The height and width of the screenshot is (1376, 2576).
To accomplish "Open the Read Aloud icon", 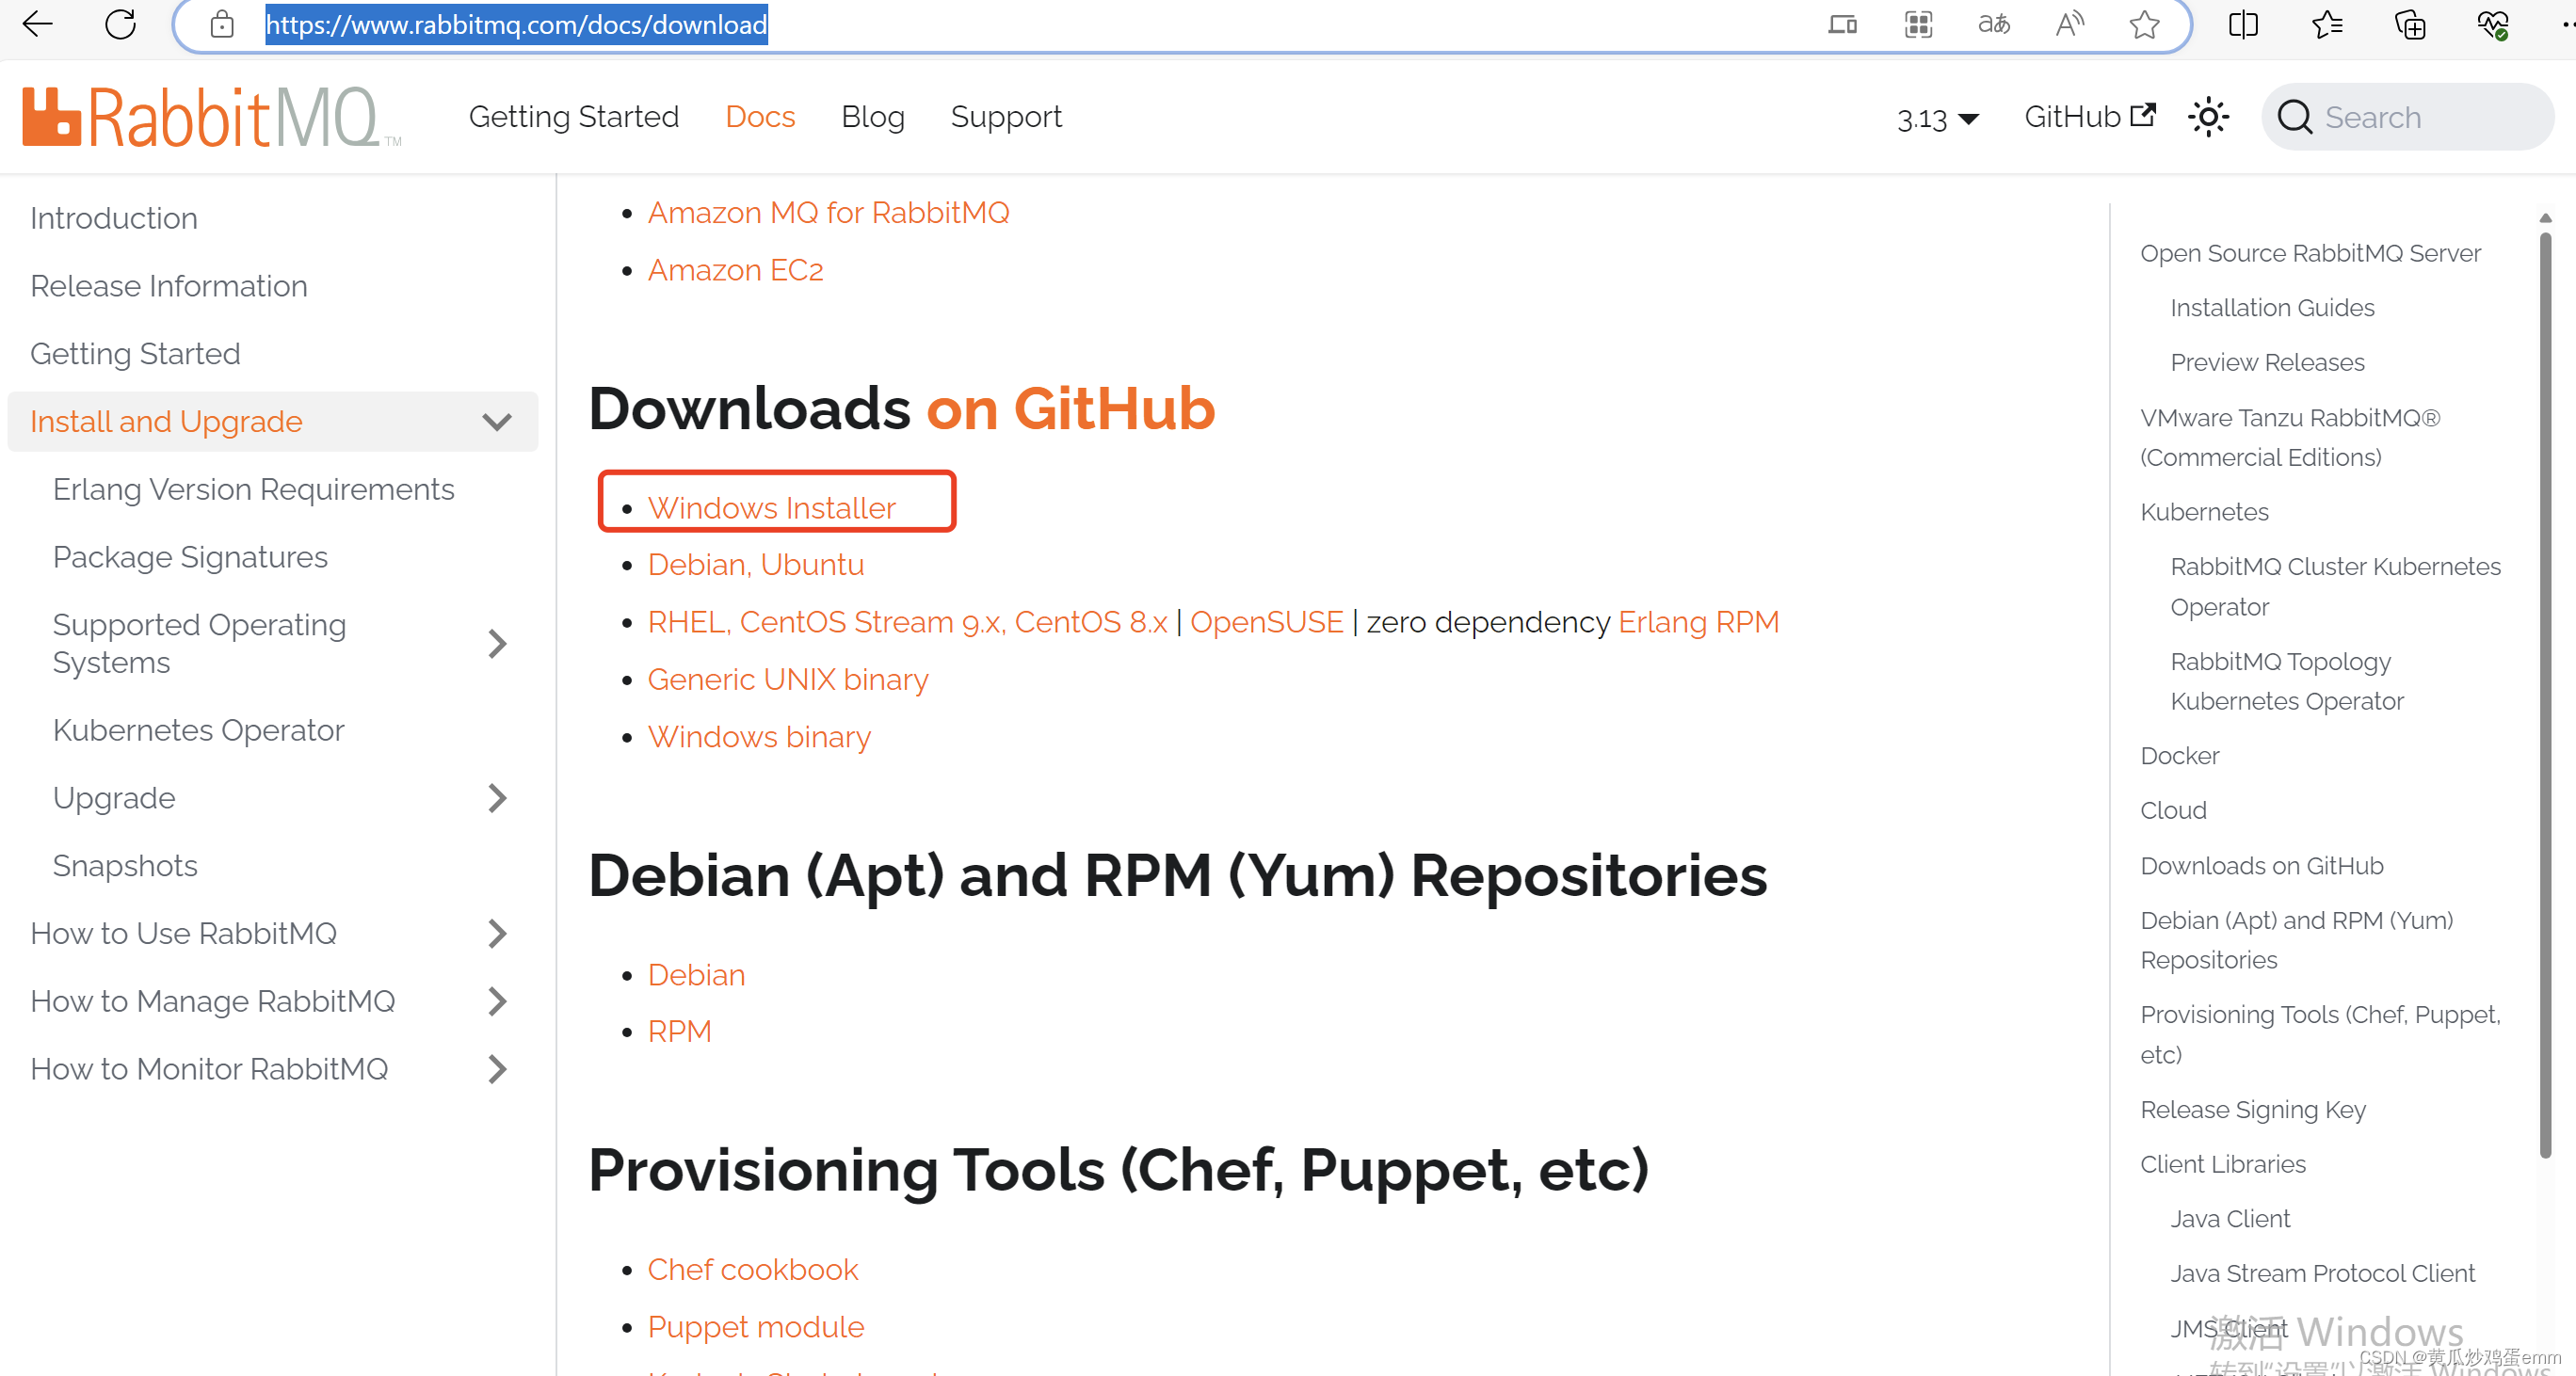I will point(2069,24).
